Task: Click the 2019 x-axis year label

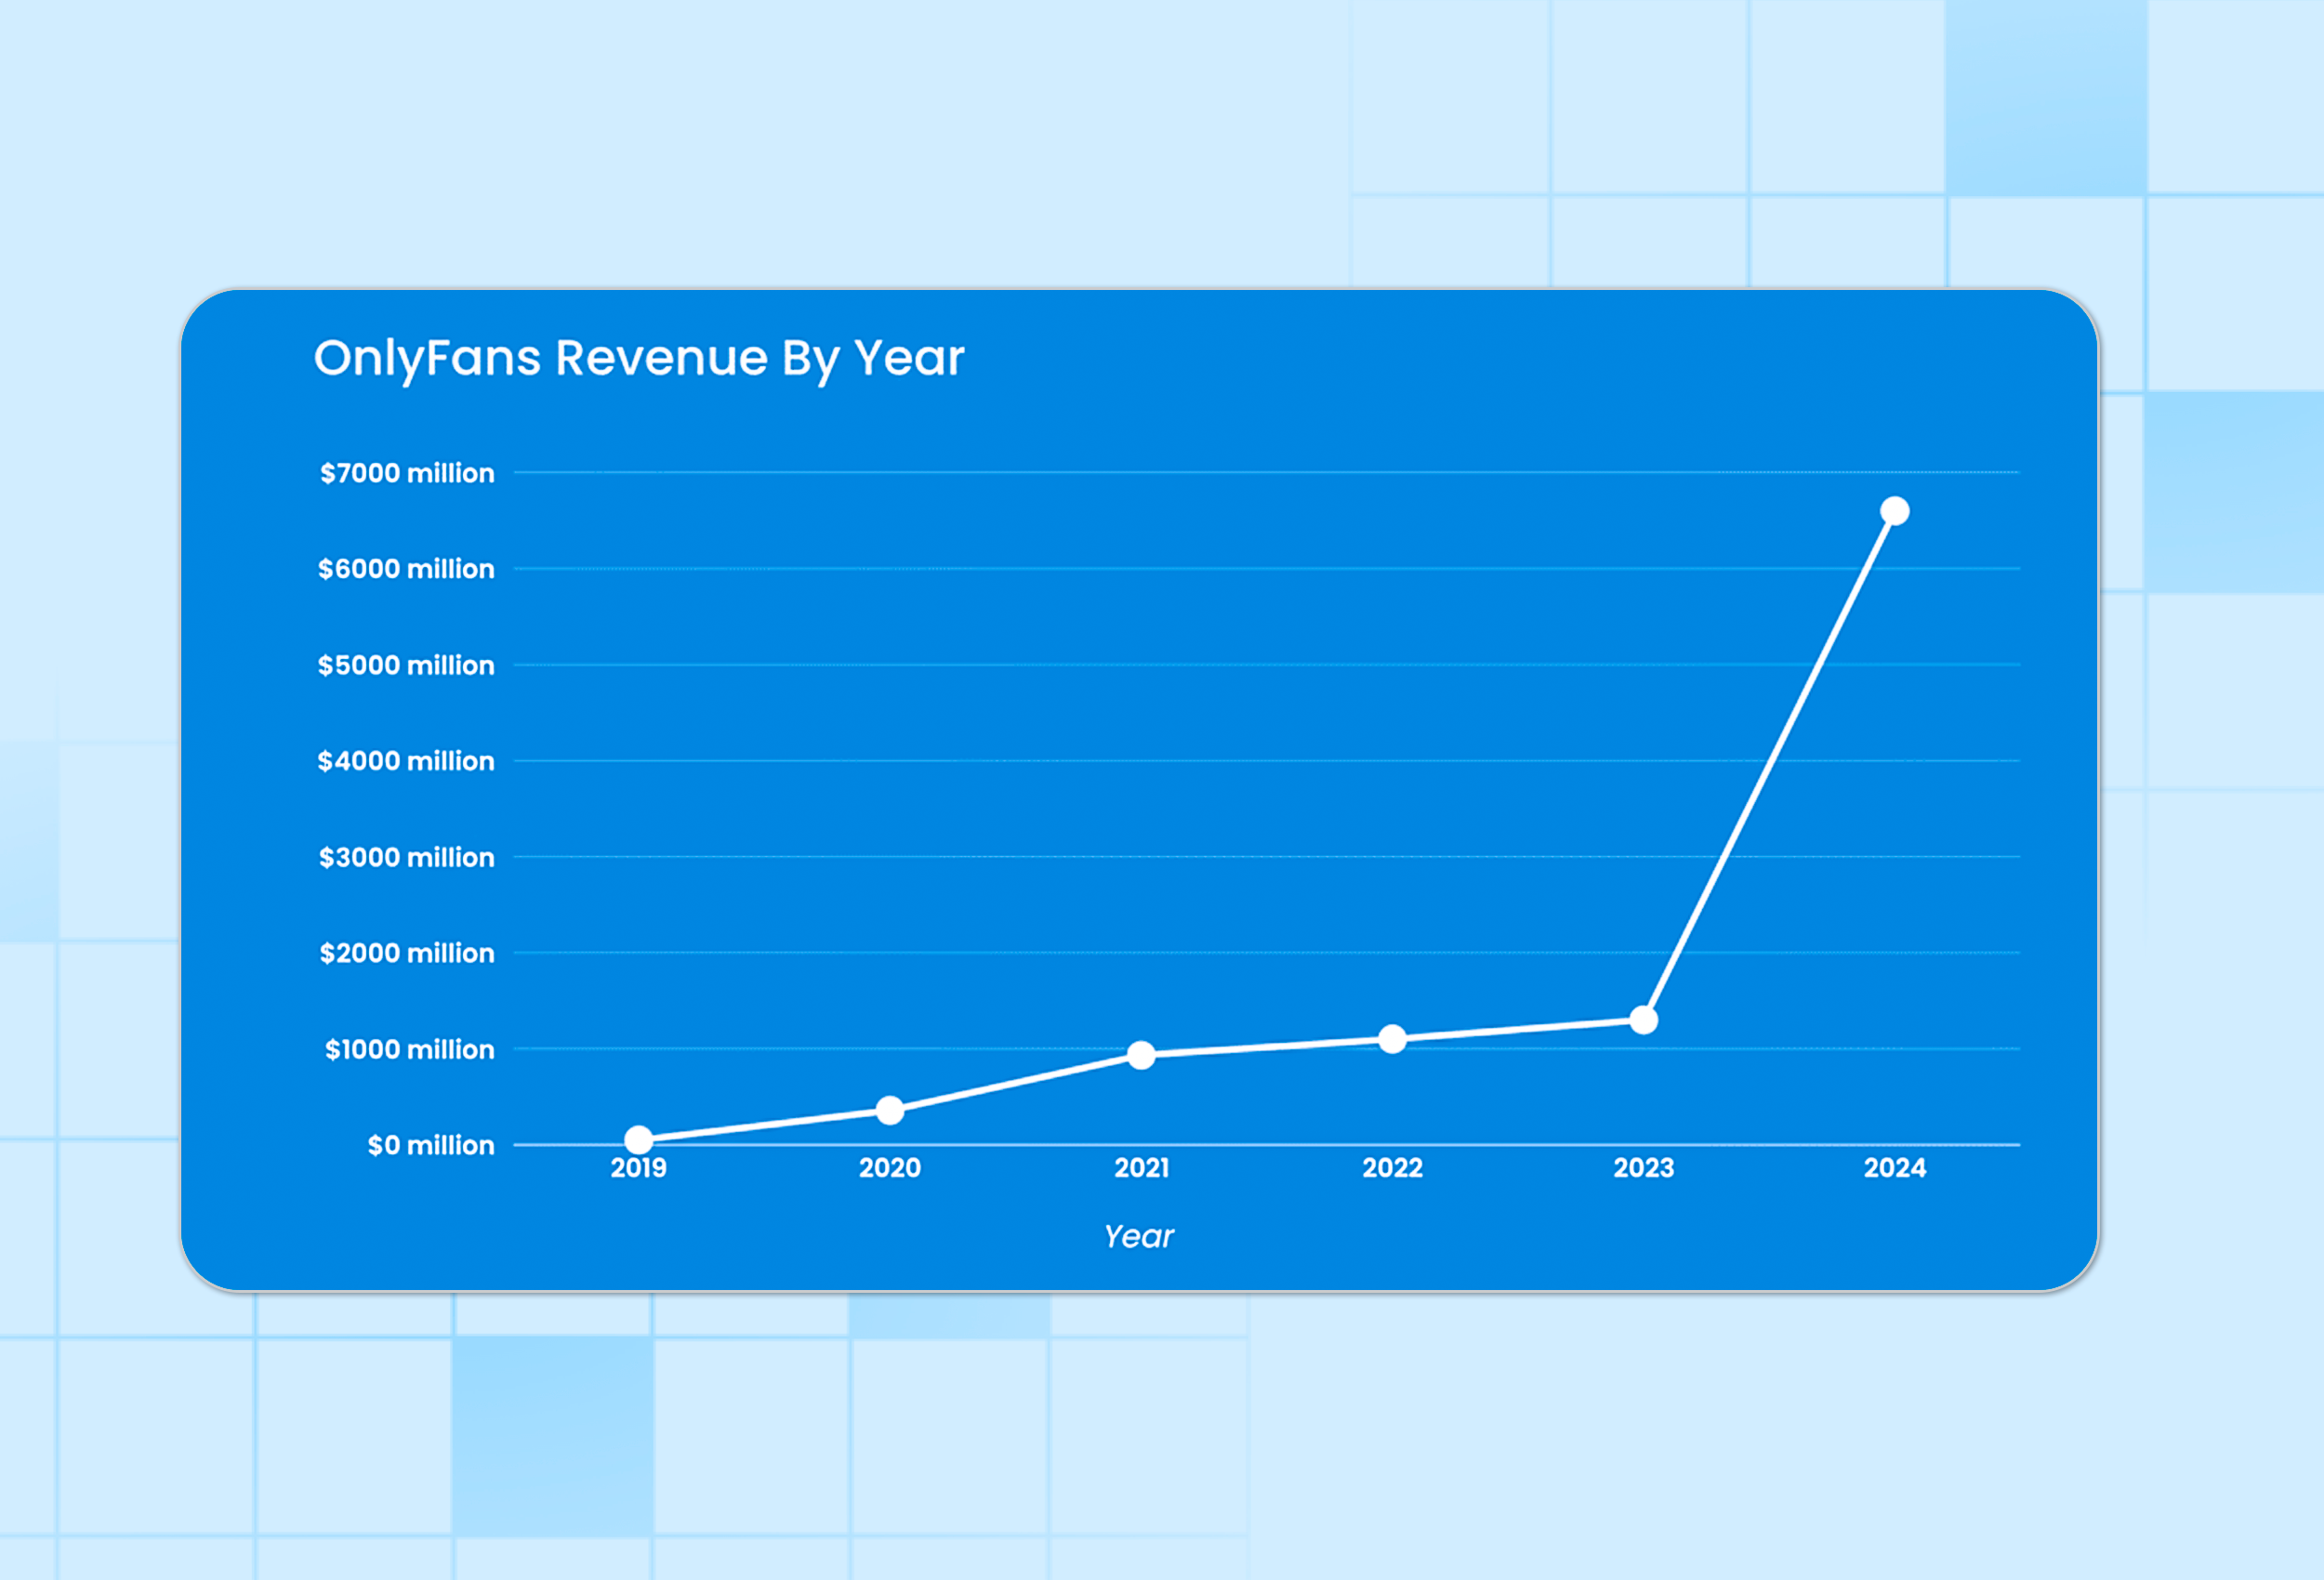Action: [639, 1168]
